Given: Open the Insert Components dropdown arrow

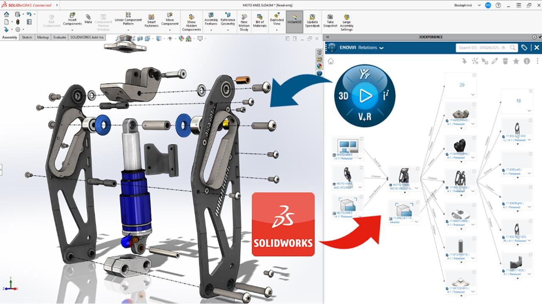Looking at the screenshot, I should coord(72,30).
